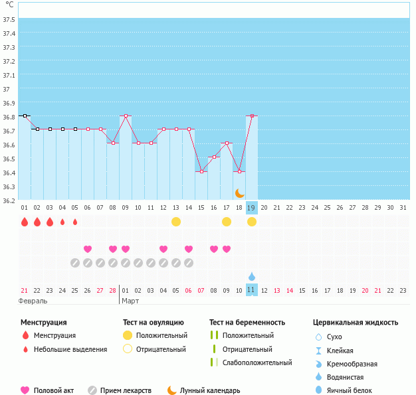Click the blue cervical fluid drop on day 19

coord(252,276)
